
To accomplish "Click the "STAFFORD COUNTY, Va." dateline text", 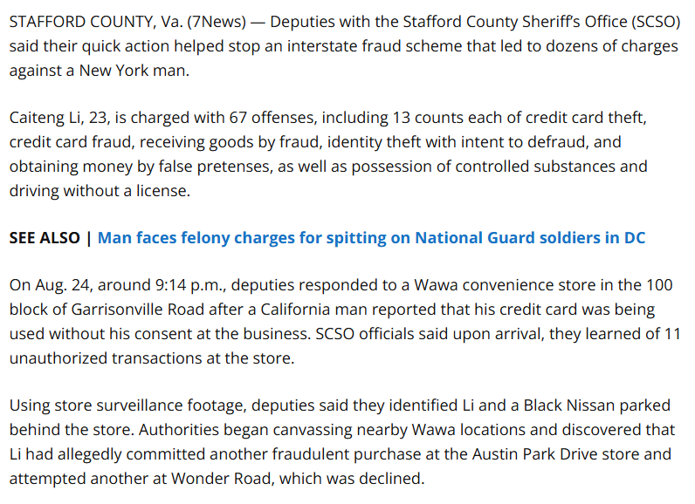I will point(96,22).
